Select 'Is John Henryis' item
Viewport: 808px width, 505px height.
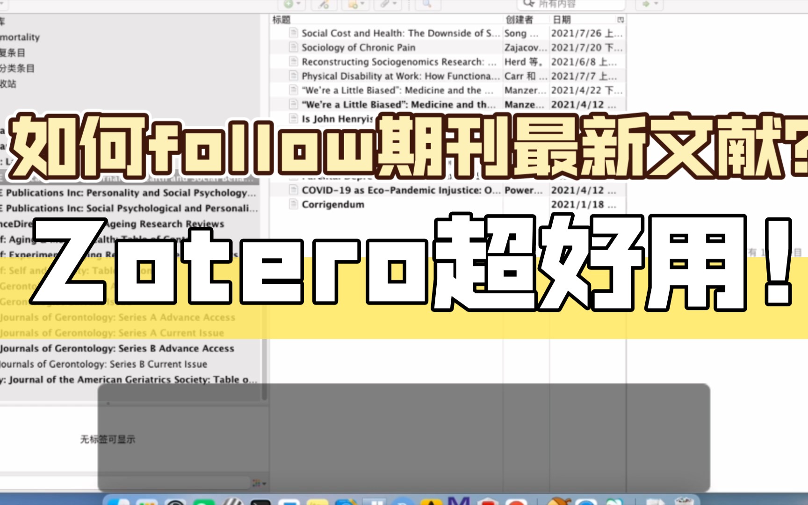[337, 119]
